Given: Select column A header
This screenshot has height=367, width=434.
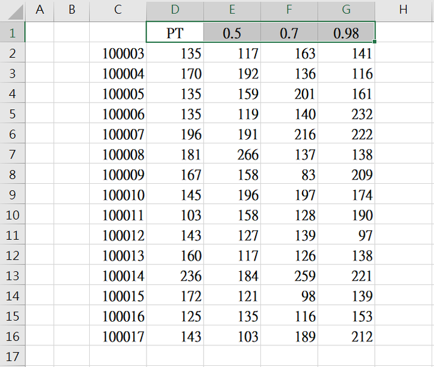Looking at the screenshot, I should [40, 10].
